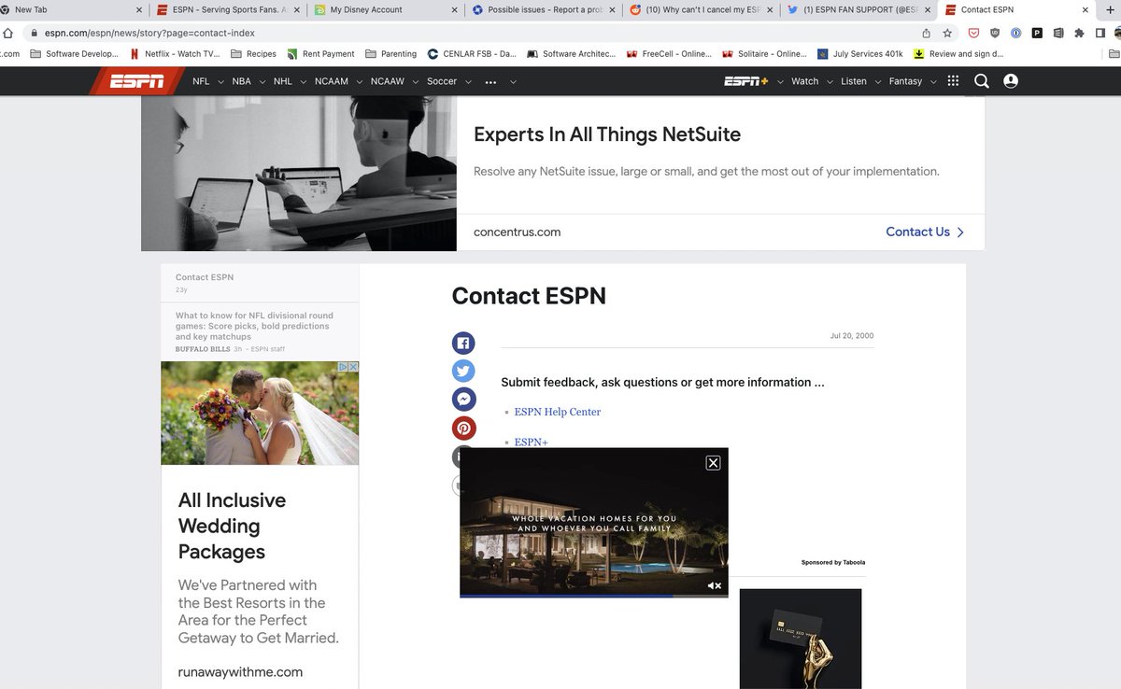Bookmark this page with the star icon
Viewport: 1121px width, 689px height.
click(x=947, y=33)
